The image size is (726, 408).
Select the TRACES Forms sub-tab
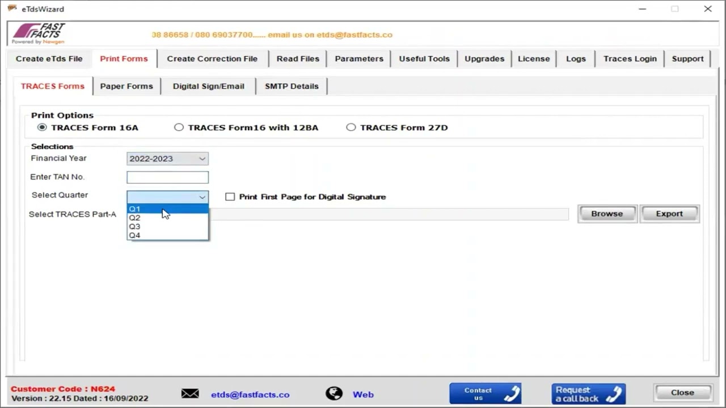[53, 86]
